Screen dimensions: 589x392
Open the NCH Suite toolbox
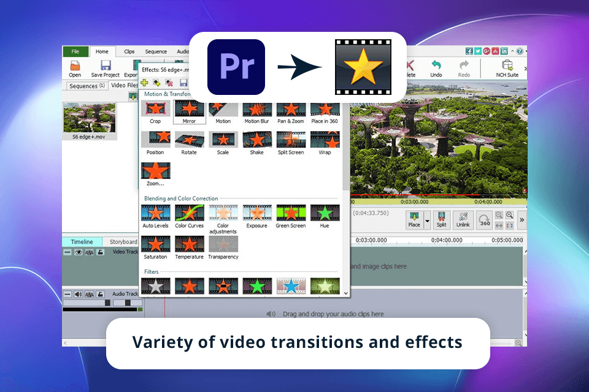tap(507, 69)
